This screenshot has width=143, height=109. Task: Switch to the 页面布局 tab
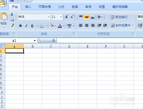pos(45,7)
